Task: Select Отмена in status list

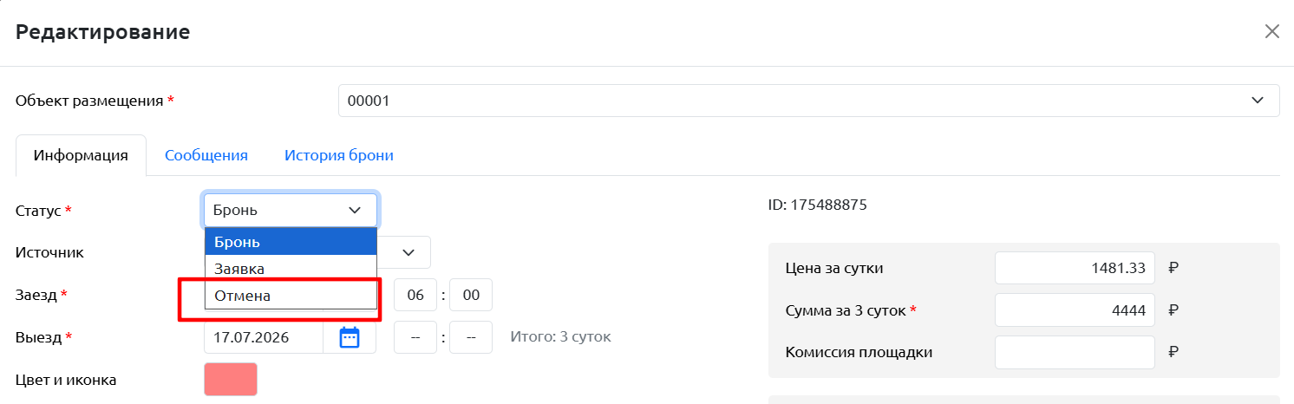Action: [x=291, y=296]
